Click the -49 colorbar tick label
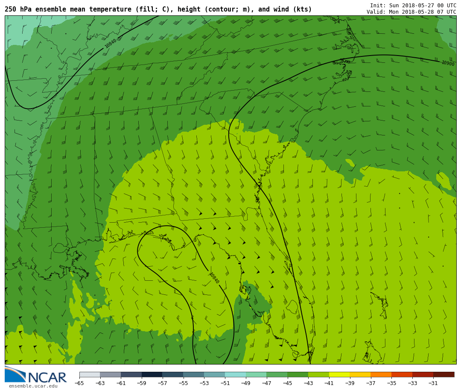 point(246,383)
